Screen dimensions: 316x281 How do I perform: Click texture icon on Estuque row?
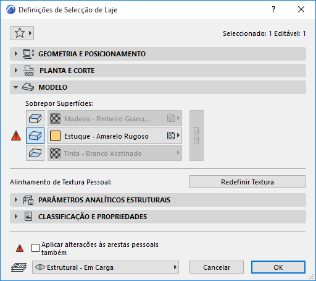[171, 136]
